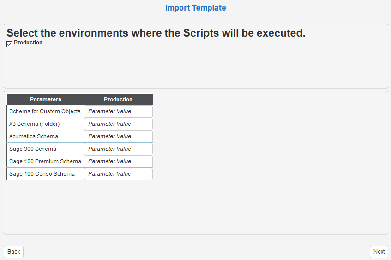Proceed with the Next button
This screenshot has height=260, width=391.
(379, 252)
